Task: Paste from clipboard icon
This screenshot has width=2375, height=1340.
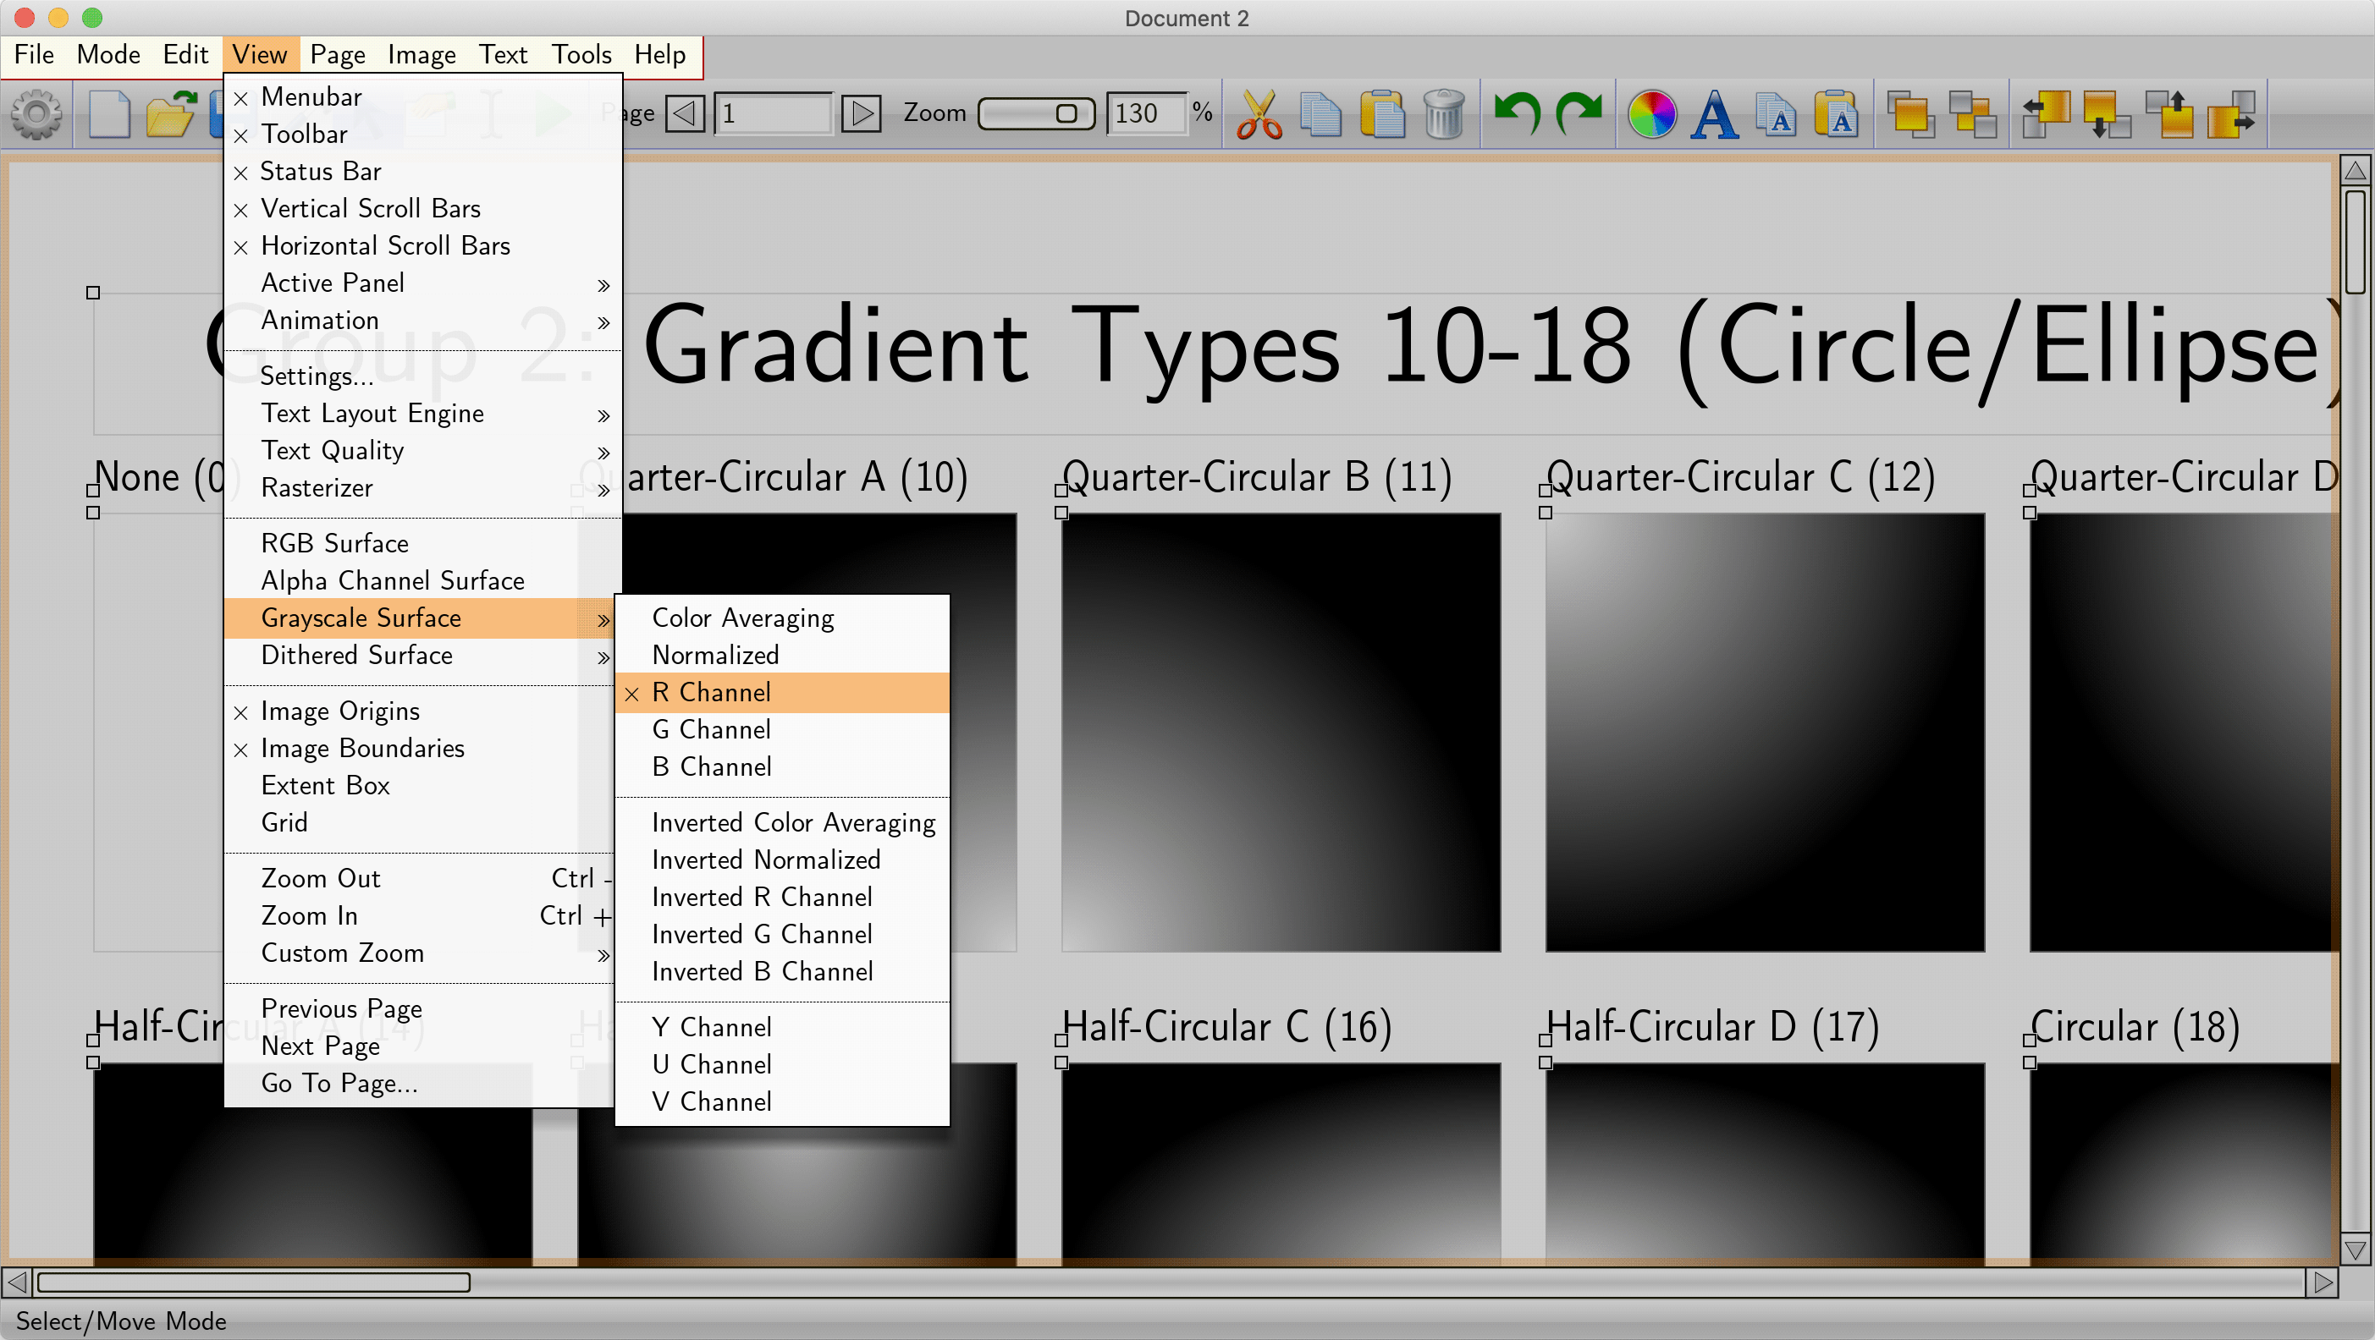Action: 1382,114
